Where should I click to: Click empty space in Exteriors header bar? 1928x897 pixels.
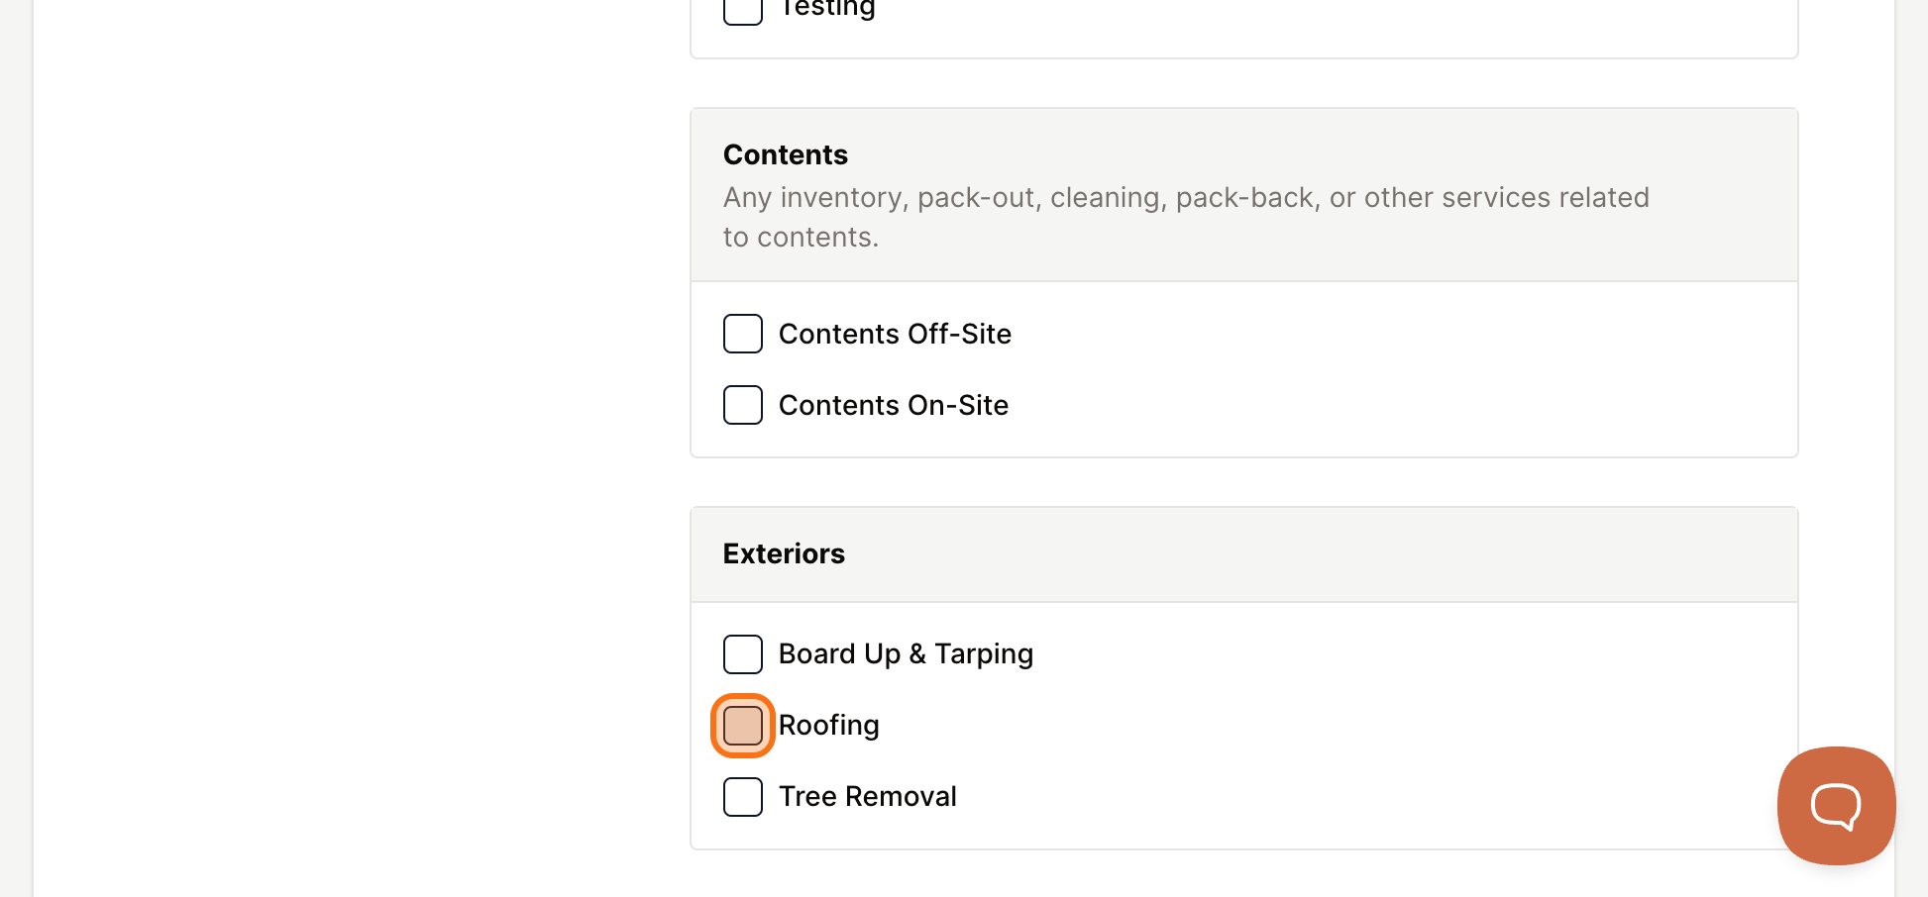1318,554
